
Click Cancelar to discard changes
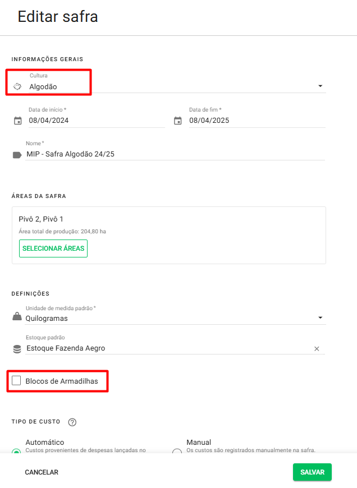42,472
